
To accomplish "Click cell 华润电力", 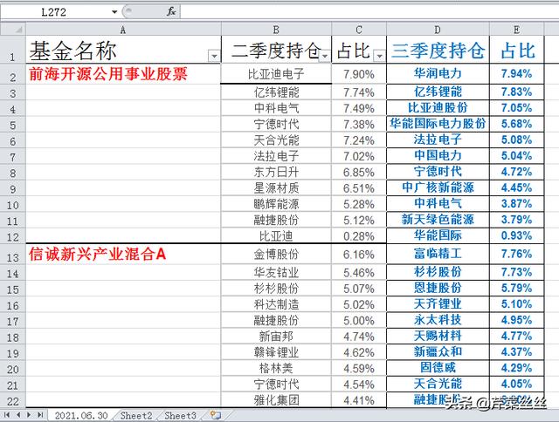I will pyautogui.click(x=438, y=73).
